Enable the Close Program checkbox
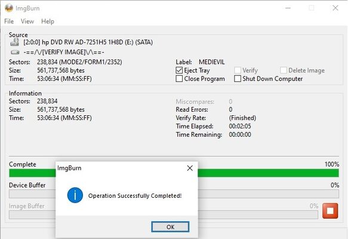This screenshot has width=348, height=239. 179,79
